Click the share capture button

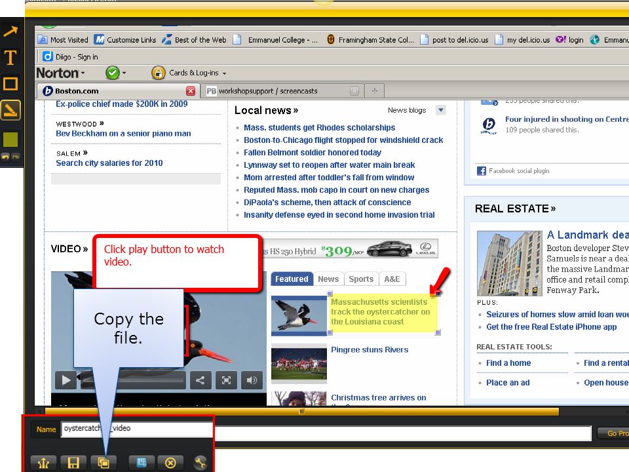[43, 463]
